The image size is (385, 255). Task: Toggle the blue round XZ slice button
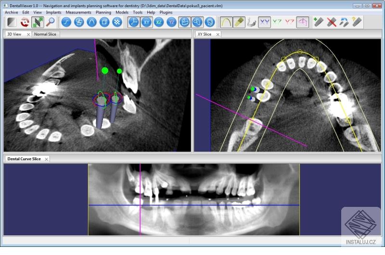click(x=159, y=22)
